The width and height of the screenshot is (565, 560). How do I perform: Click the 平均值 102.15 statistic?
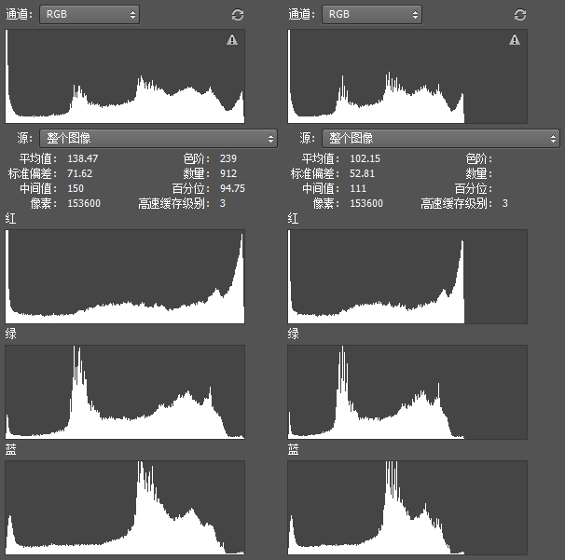365,159
